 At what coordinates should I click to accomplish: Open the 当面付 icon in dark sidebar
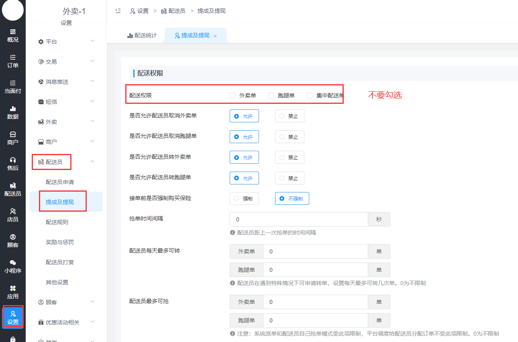click(13, 83)
